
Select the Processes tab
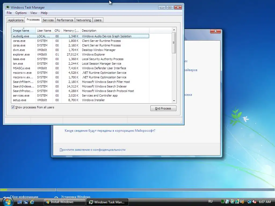[33, 20]
